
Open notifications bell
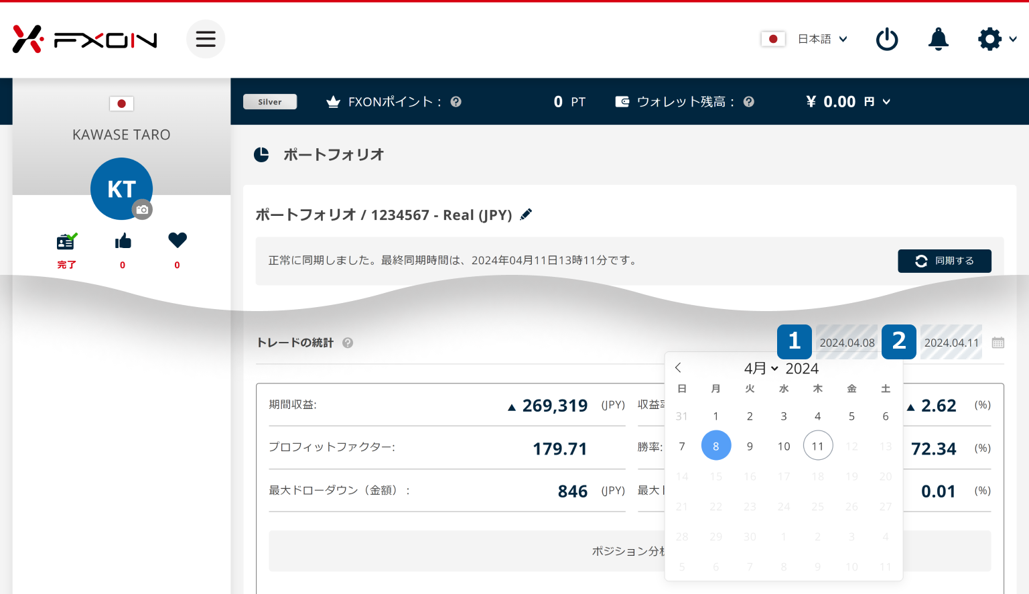pos(938,39)
